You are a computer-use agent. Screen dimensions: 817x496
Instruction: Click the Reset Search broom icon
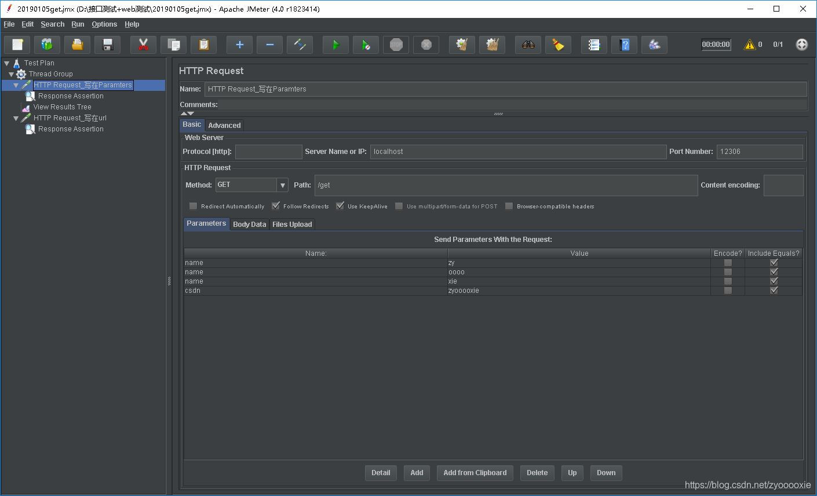[559, 45]
